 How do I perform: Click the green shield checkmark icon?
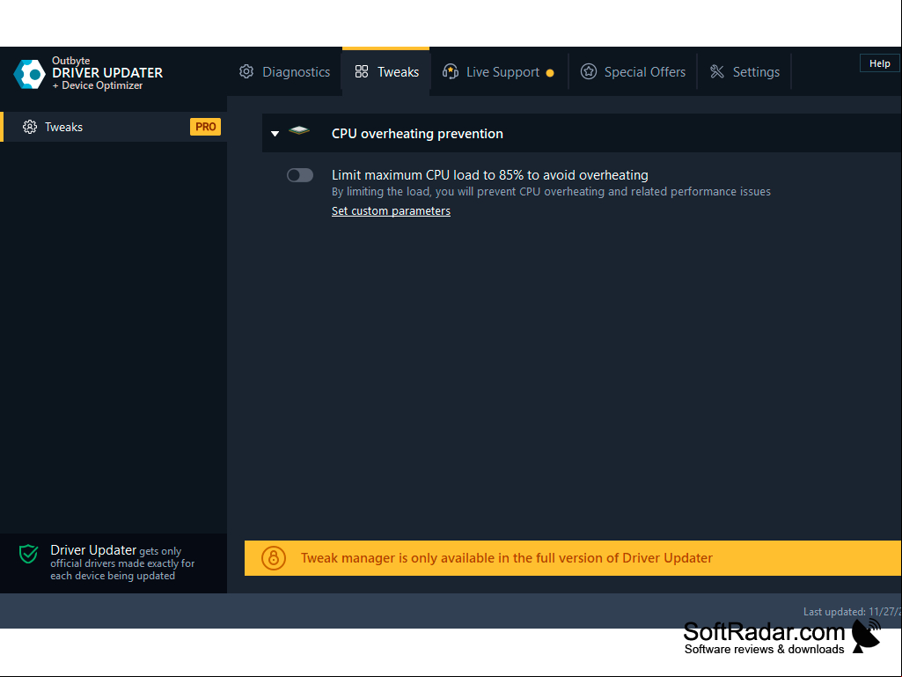pyautogui.click(x=28, y=554)
